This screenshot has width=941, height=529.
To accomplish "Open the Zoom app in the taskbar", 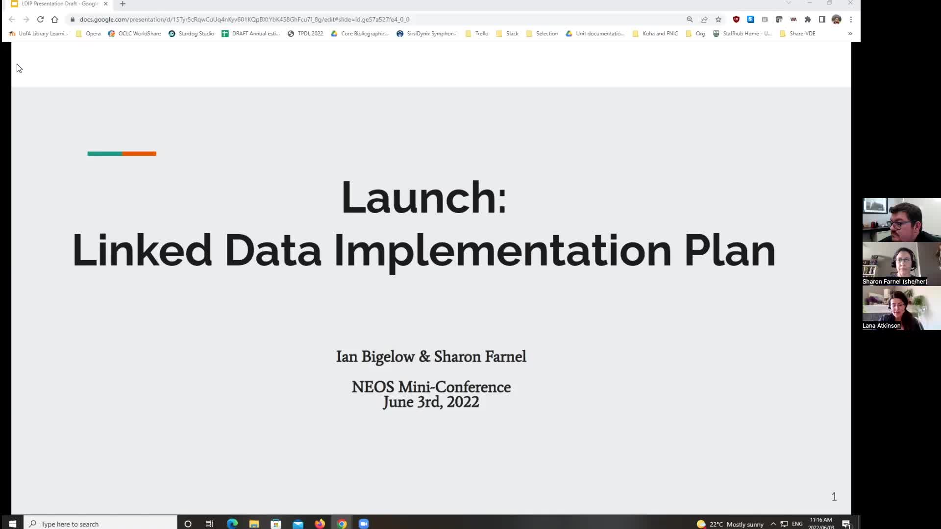I will pyautogui.click(x=363, y=524).
